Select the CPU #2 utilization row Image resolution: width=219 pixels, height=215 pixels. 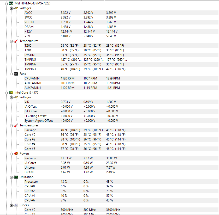click(121, 191)
